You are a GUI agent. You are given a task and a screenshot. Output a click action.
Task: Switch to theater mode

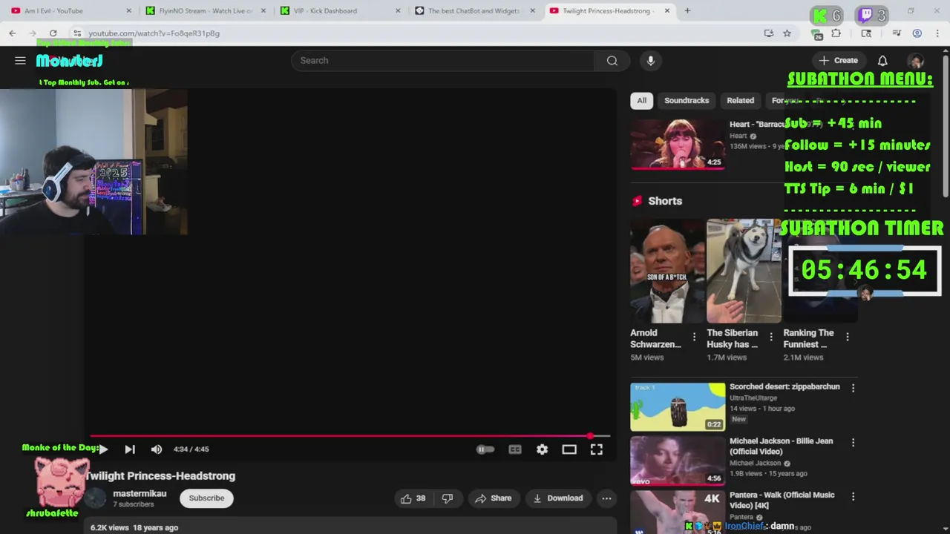point(569,449)
